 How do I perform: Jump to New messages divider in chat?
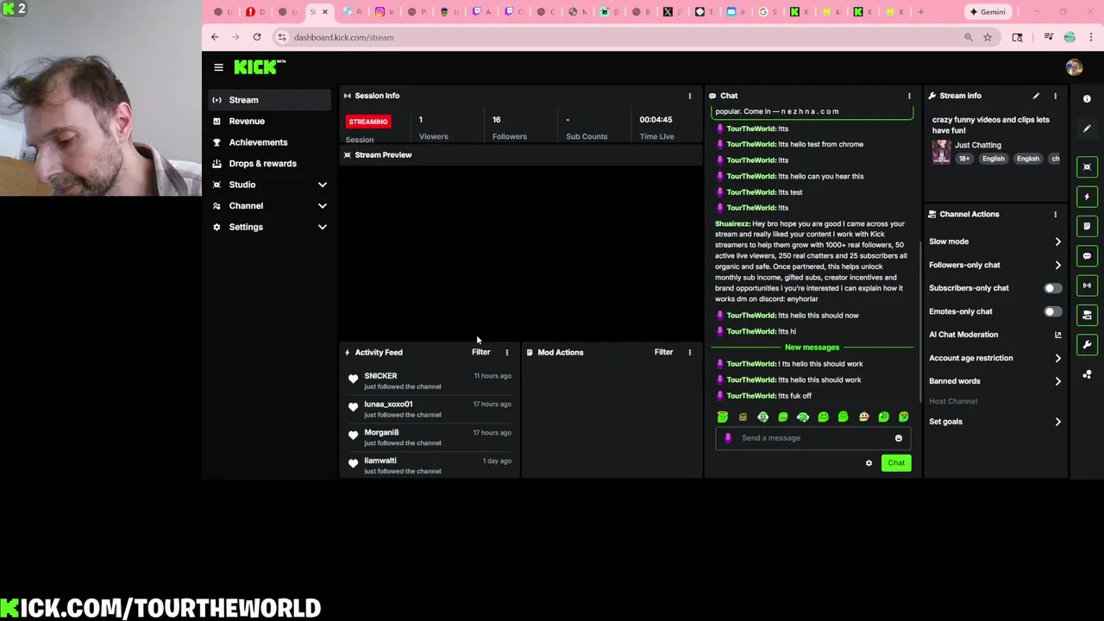[812, 348]
